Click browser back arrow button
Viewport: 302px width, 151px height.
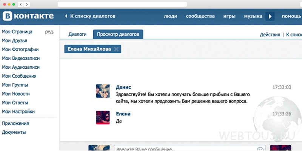click(x=20, y=4)
